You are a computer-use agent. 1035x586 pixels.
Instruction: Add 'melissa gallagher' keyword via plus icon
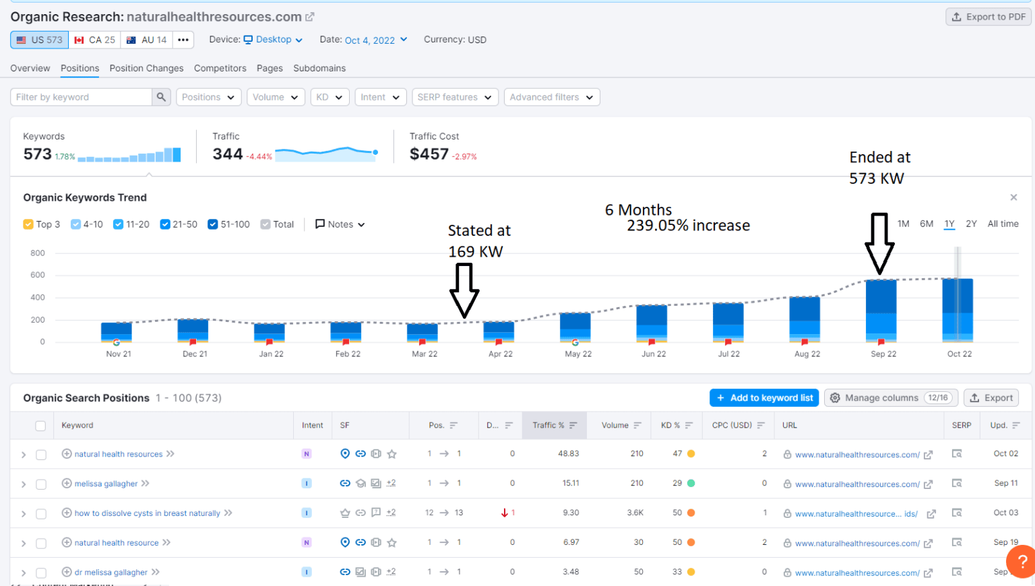coord(67,484)
